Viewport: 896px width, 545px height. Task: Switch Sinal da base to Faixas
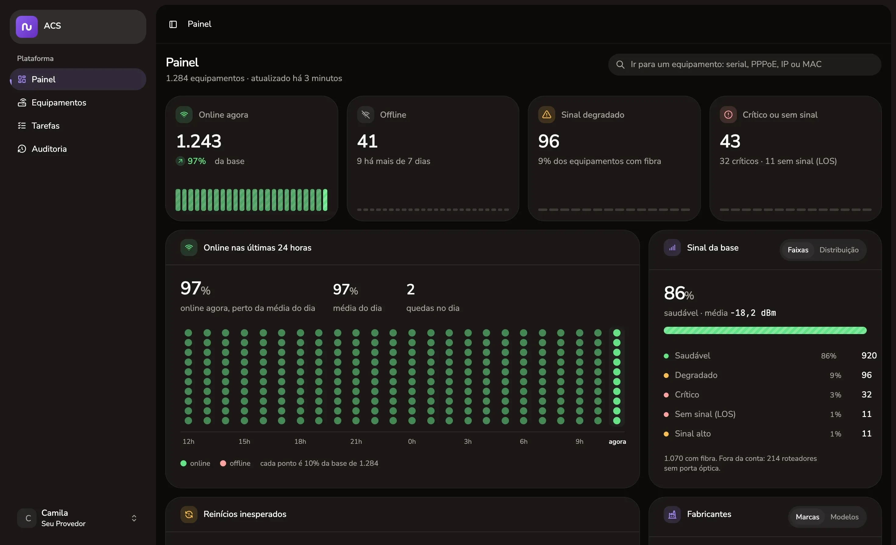[x=798, y=250]
